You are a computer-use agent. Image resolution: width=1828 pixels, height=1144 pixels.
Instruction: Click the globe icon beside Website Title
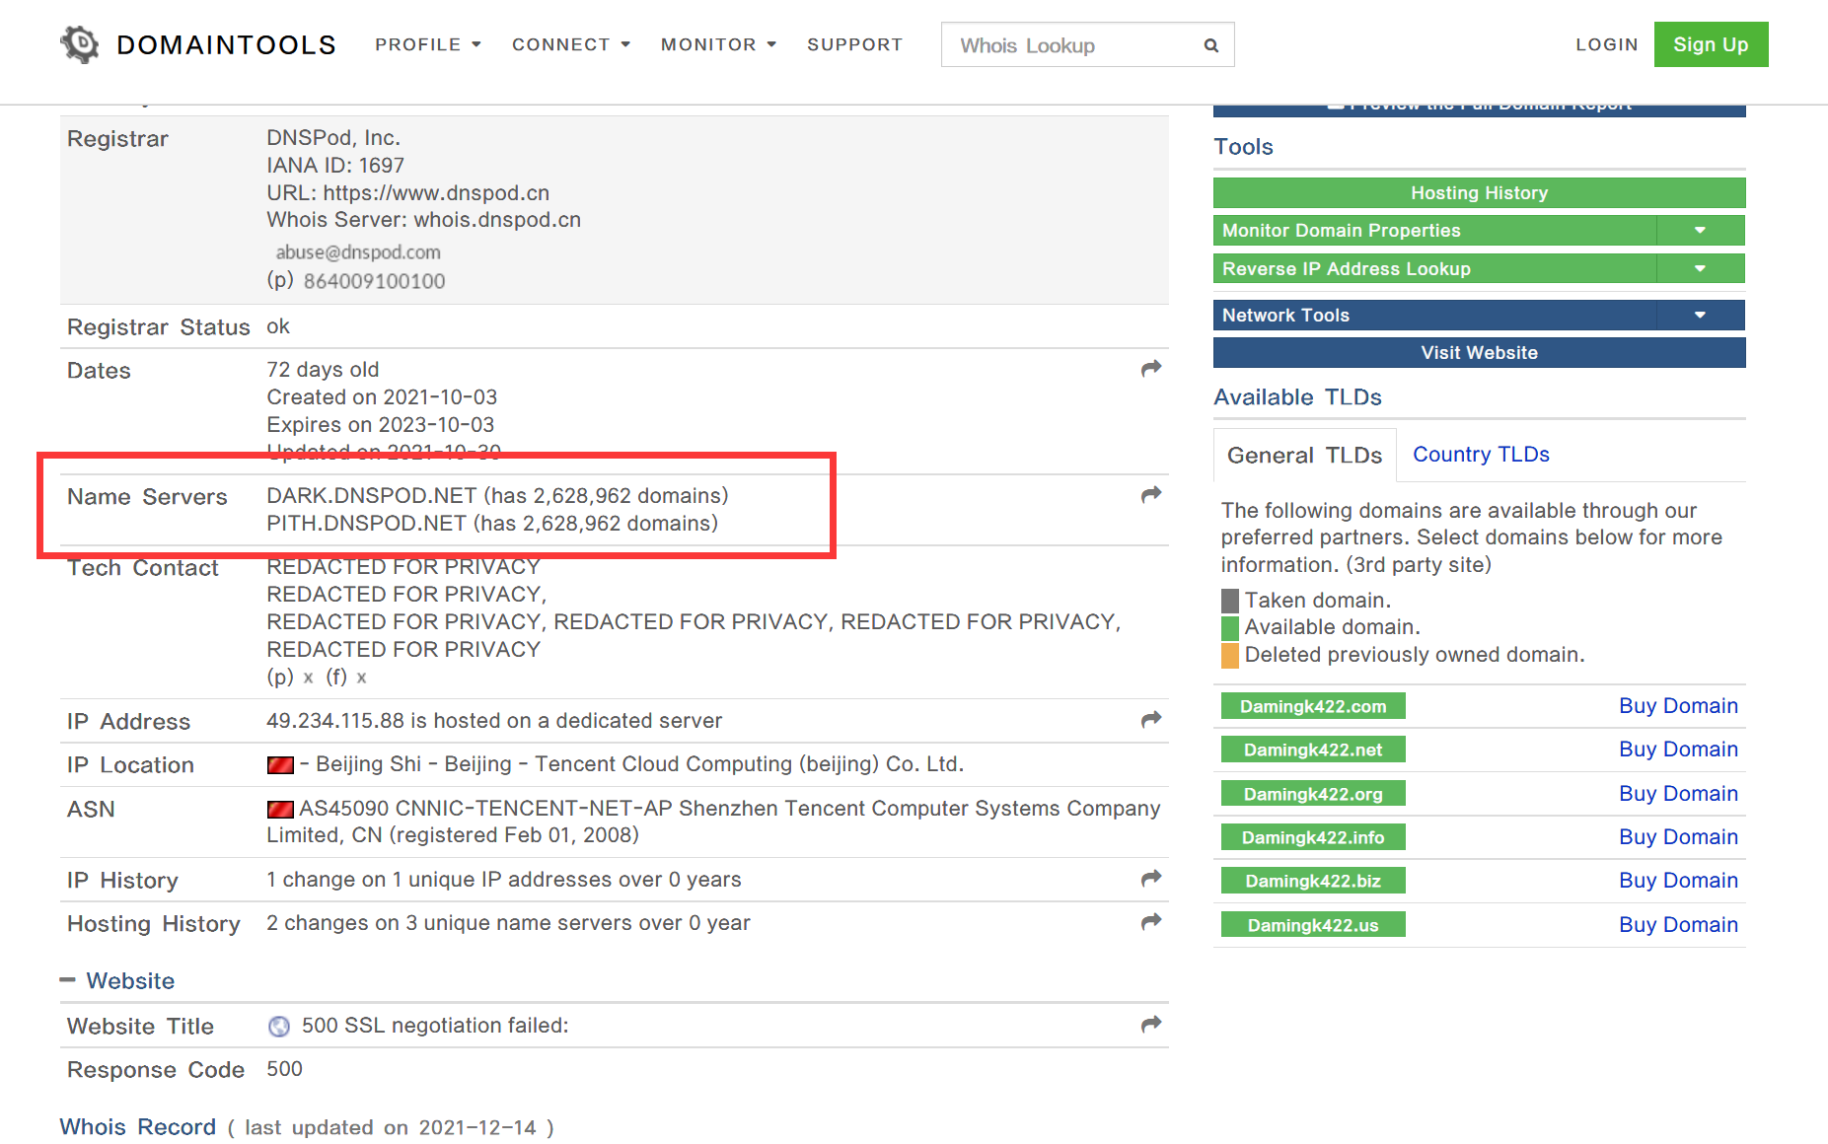coord(279,1027)
